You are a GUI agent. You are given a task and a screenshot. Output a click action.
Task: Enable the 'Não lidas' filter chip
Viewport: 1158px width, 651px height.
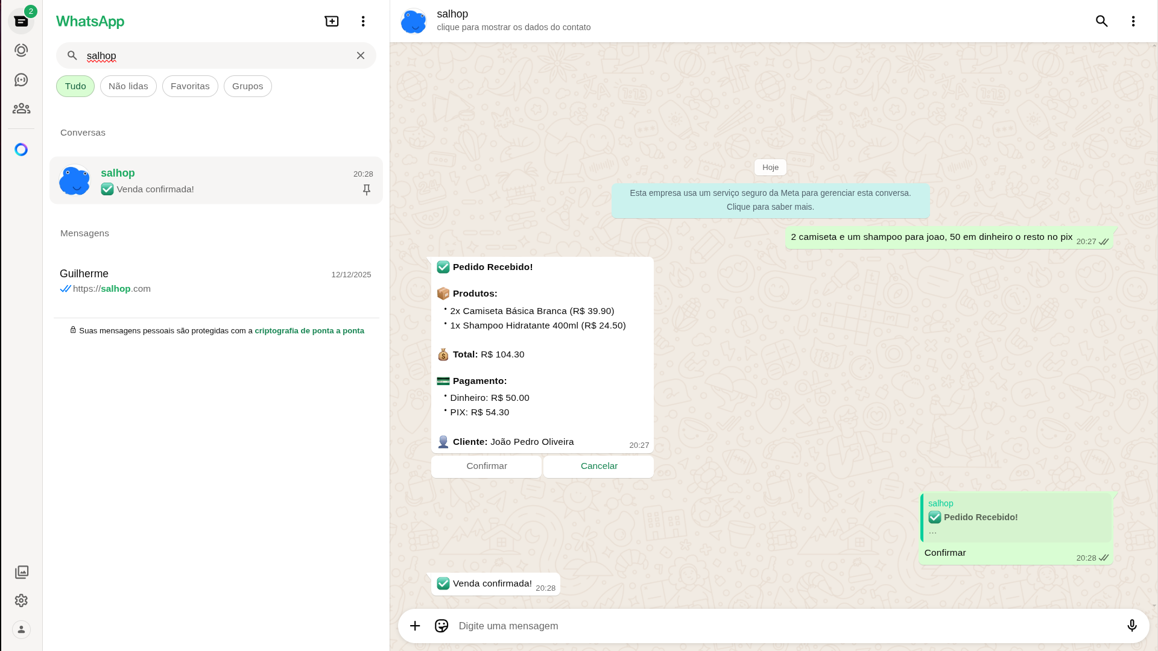tap(128, 86)
